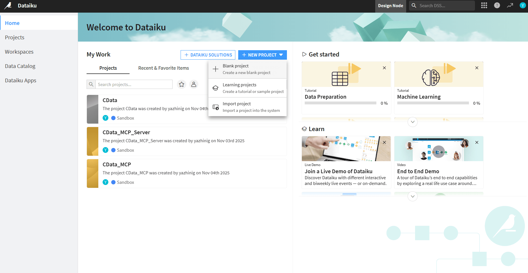Image resolution: width=528 pixels, height=273 pixels.
Task: Toggle the my projects person filter
Action: (194, 84)
